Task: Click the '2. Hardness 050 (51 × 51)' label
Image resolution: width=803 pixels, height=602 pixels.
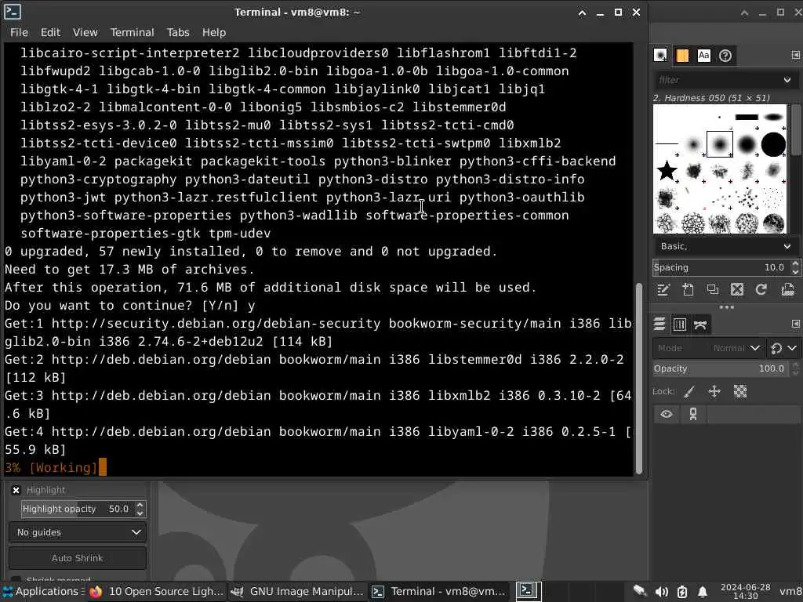Action: coord(711,98)
